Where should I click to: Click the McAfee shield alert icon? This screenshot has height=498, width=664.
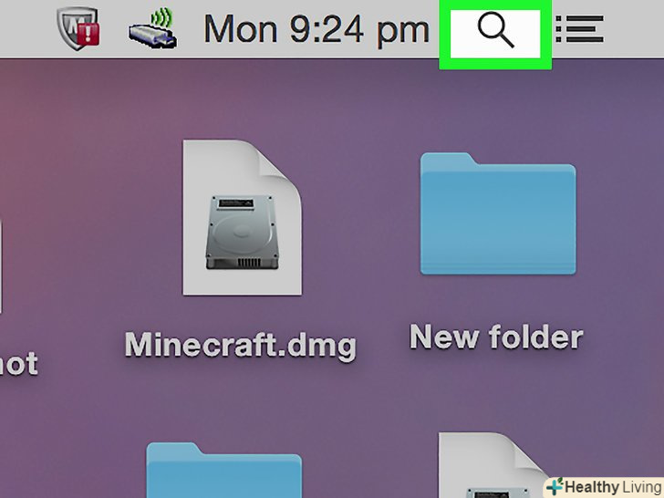pyautogui.click(x=78, y=28)
